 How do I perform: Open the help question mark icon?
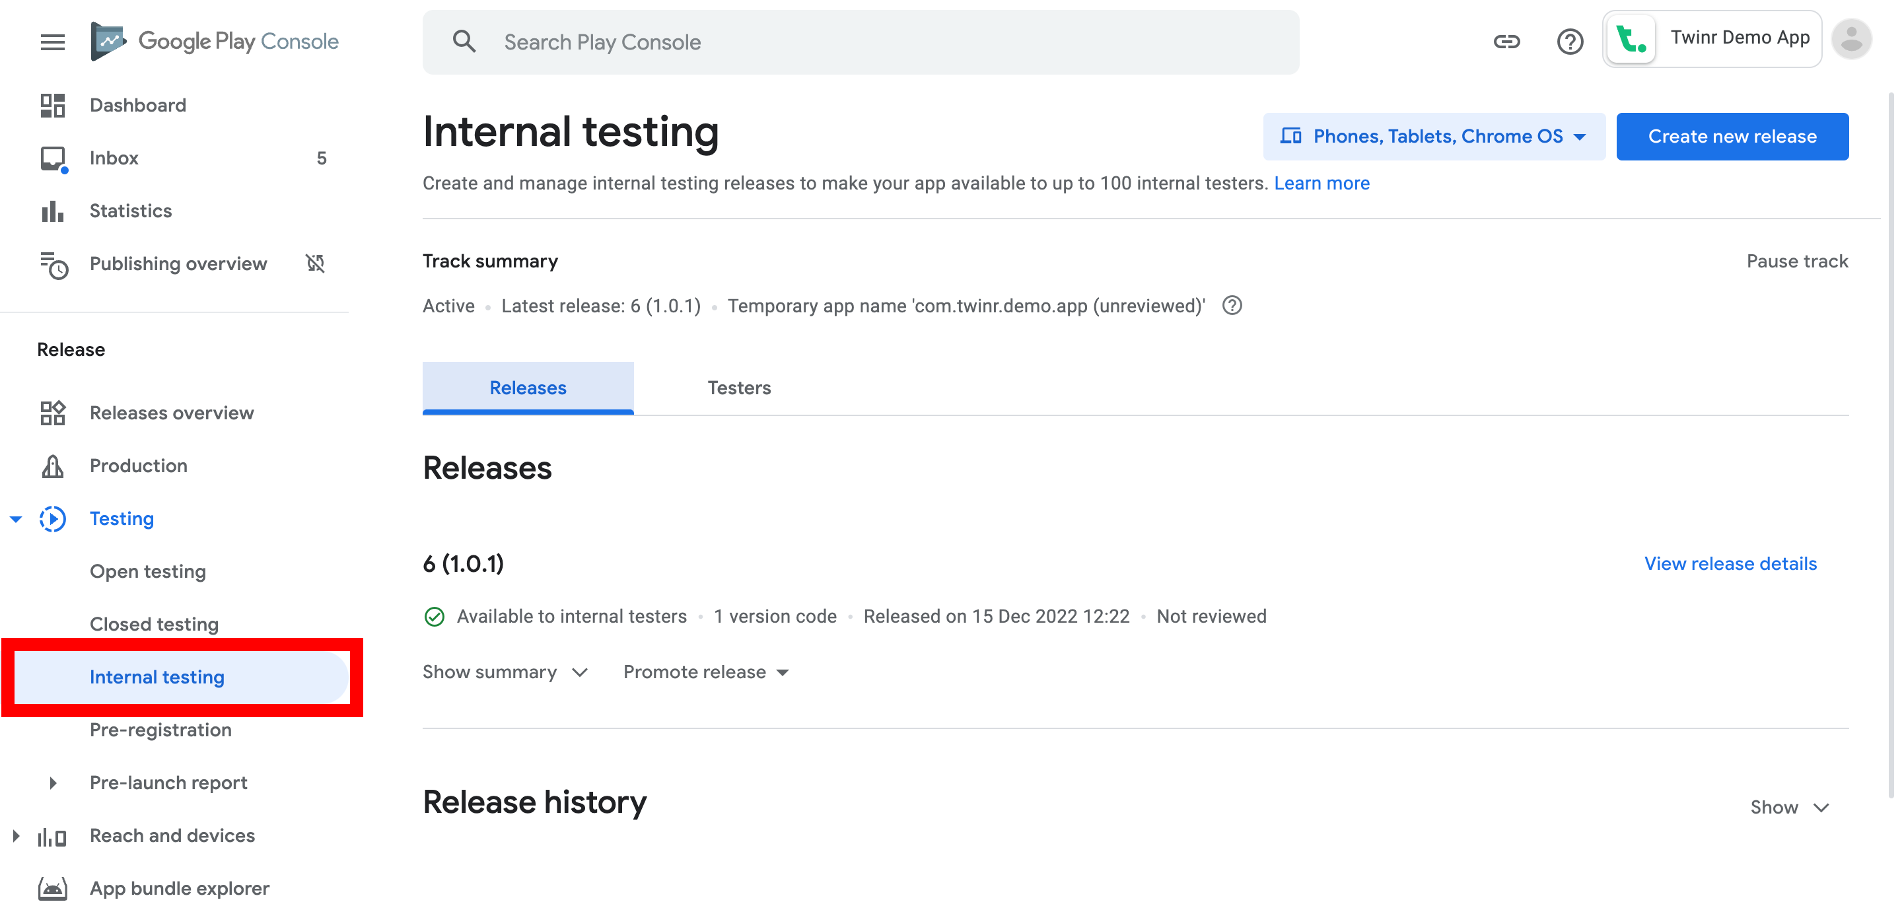click(1569, 42)
